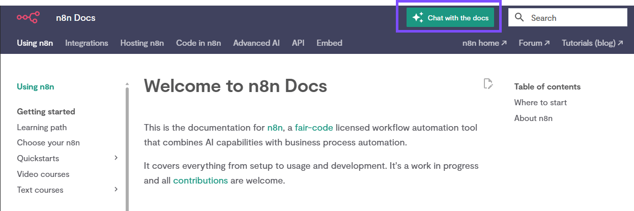Open Tutorials (blog) external link

pos(592,43)
